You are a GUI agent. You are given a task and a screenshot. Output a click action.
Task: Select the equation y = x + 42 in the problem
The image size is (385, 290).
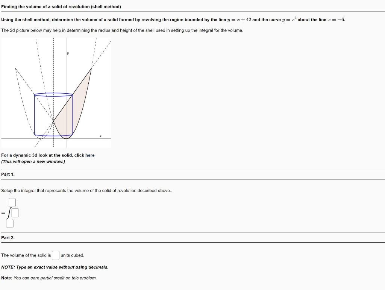[x=239, y=19]
